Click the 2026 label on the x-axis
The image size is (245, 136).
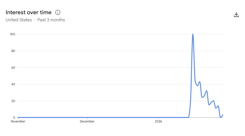coord(158,121)
